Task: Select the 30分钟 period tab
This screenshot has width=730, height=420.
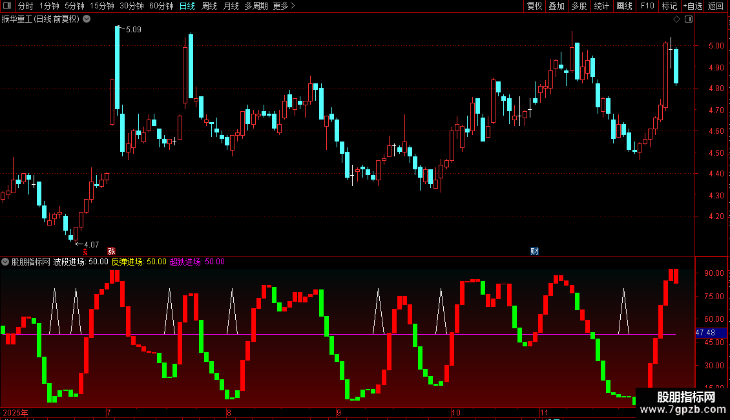Action: tap(132, 6)
